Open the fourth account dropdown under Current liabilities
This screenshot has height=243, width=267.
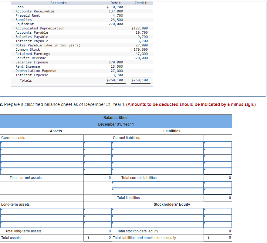point(158,164)
